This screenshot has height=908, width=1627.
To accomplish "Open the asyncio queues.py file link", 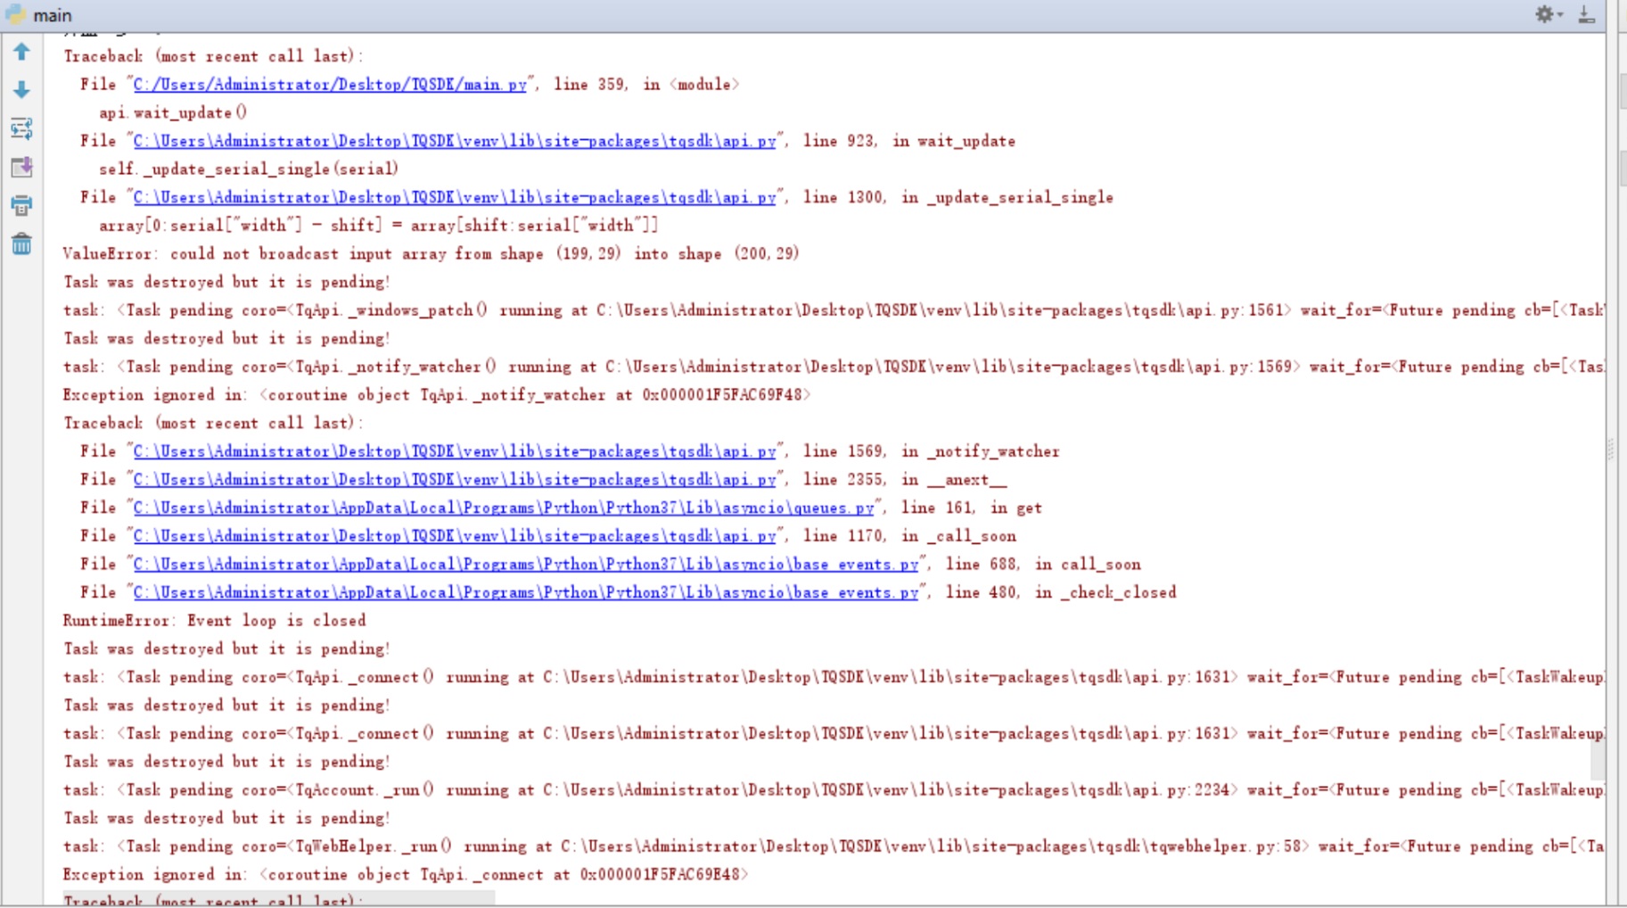I will tap(504, 508).
